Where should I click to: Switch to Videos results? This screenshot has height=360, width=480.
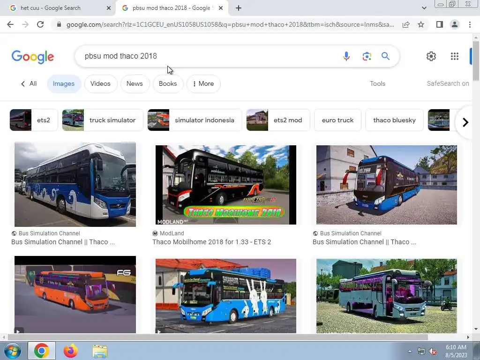(x=100, y=83)
